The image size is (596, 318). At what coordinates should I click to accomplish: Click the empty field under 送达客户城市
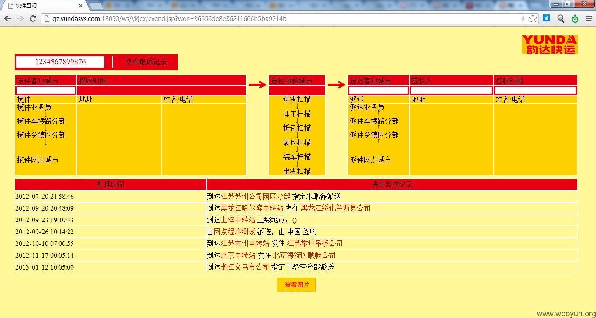pyautogui.click(x=378, y=90)
